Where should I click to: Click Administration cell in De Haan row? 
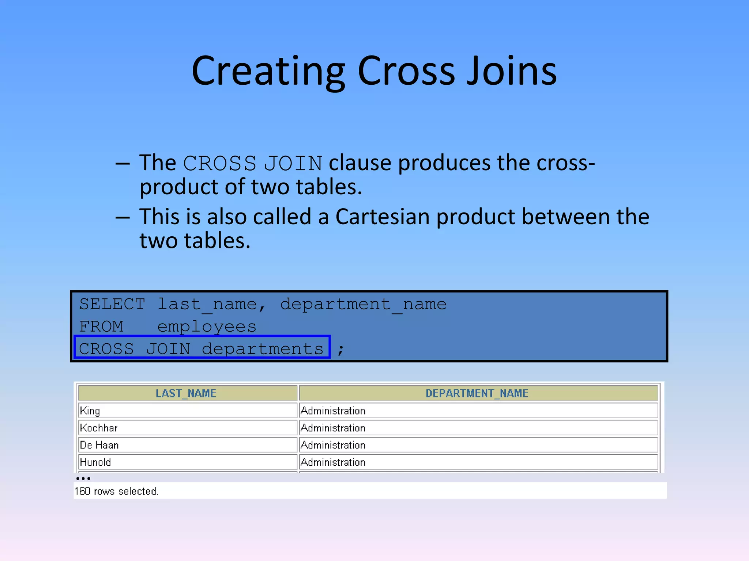[x=478, y=445]
